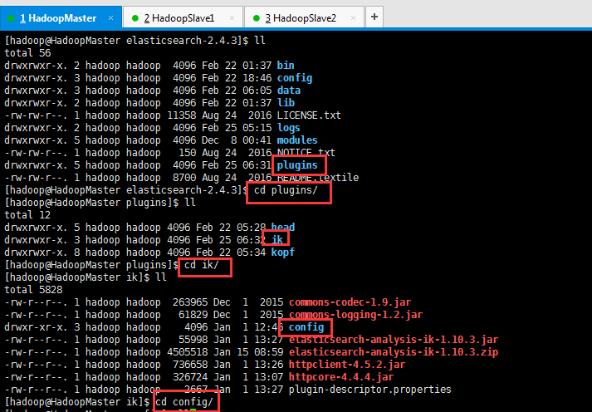The height and width of the screenshot is (412, 592).
Task: Select 'httpclient-4.5.2.jar' file name
Action: click(347, 365)
